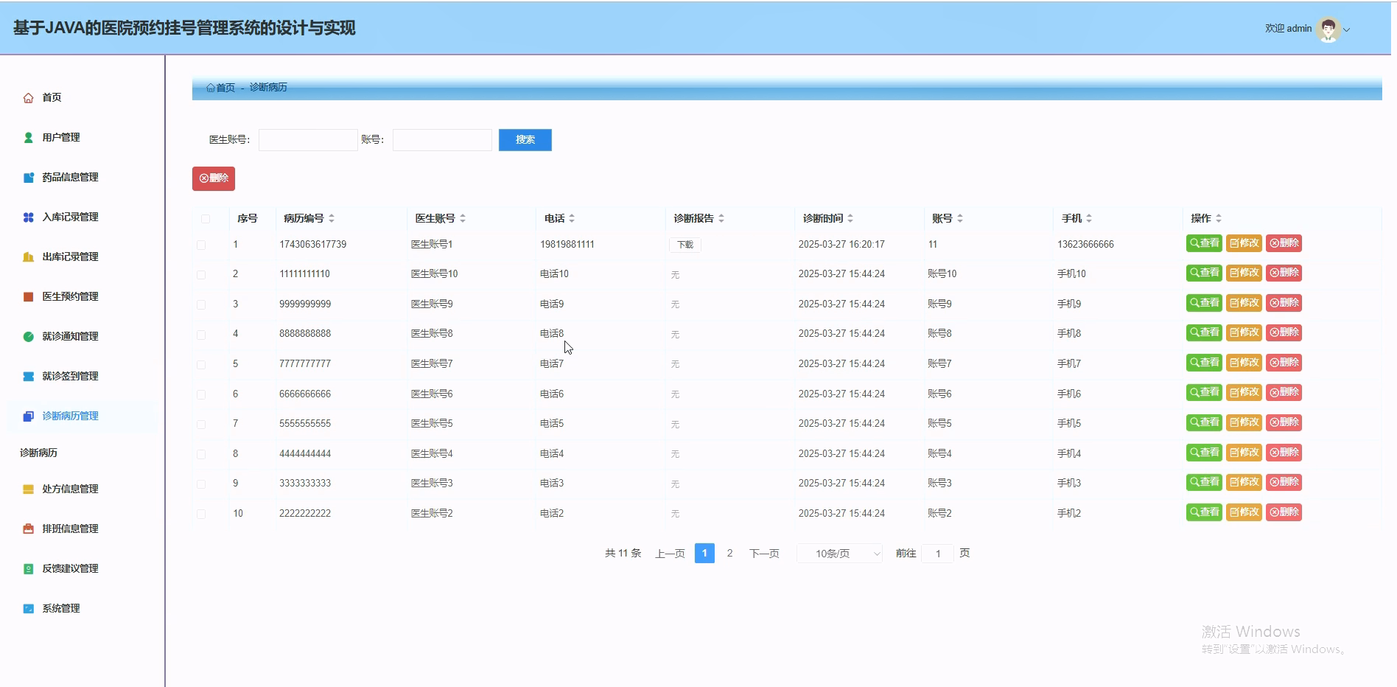Select 诊断病历 submenu item
Viewport: 1397px width, 687px height.
coord(39,453)
